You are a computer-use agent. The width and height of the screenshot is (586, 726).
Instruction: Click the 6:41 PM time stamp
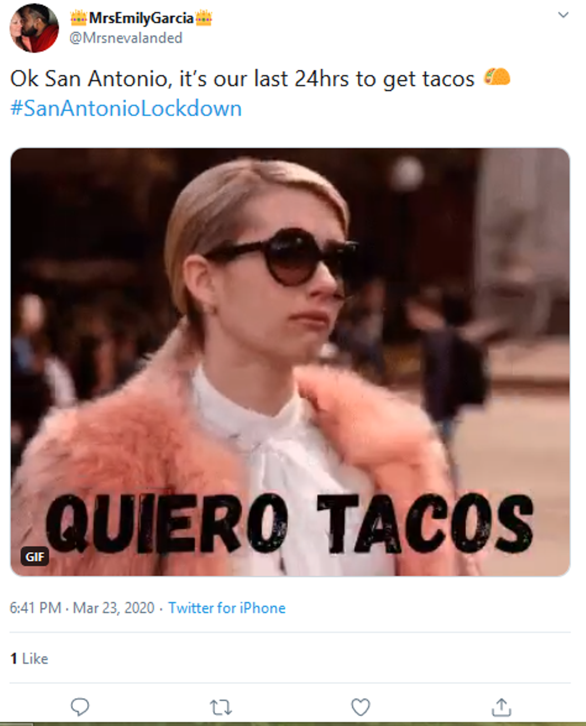(35, 608)
